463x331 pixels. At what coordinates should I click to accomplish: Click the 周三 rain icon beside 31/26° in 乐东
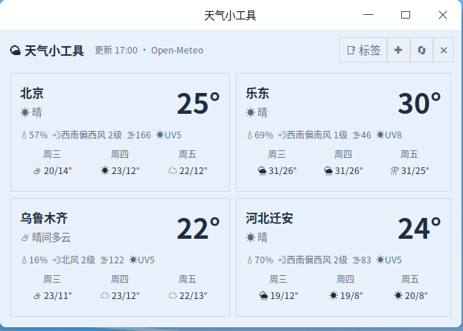tap(262, 171)
